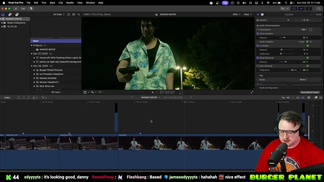Open the Edit menu

click(x=36, y=3)
